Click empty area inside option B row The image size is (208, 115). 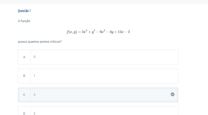(104, 76)
